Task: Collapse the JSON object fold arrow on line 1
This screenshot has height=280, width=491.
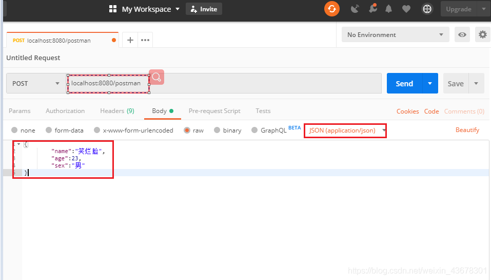Action: tap(19, 144)
